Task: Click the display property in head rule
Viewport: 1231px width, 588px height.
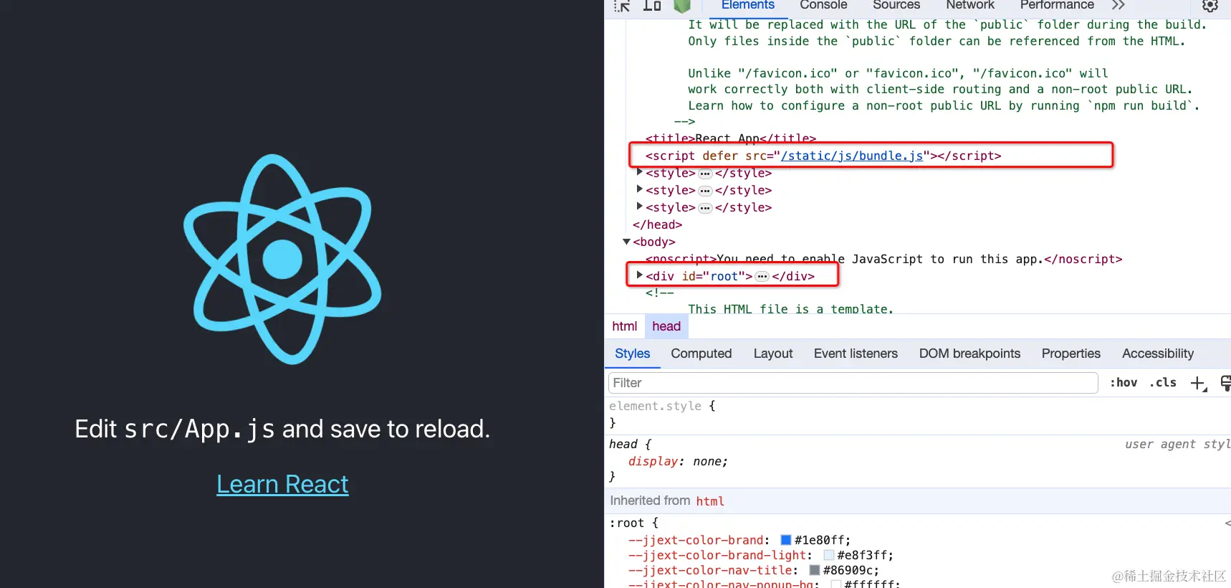Action: click(x=653, y=461)
